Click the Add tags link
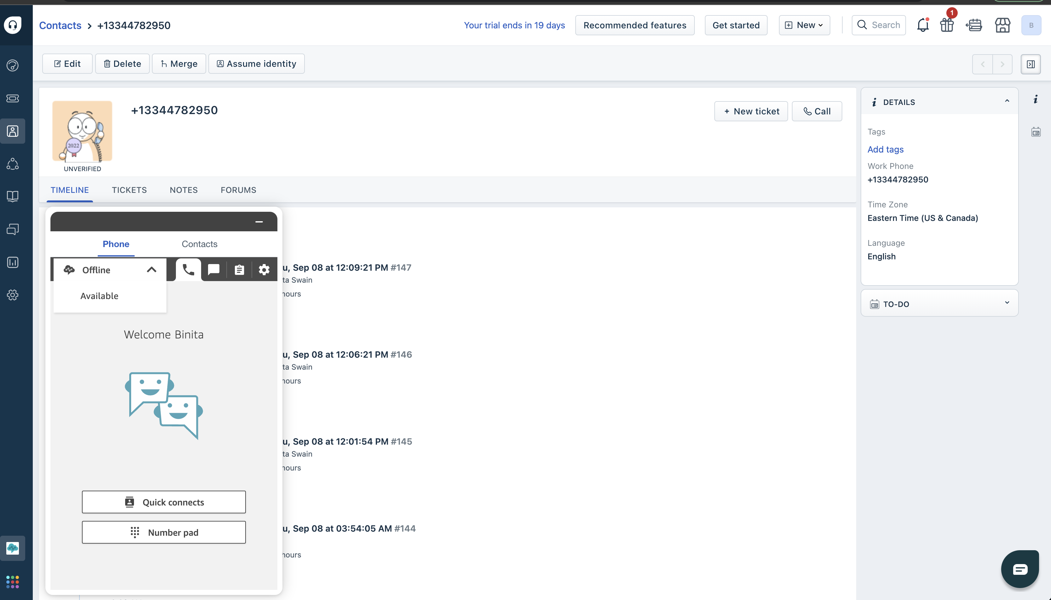 [885, 150]
